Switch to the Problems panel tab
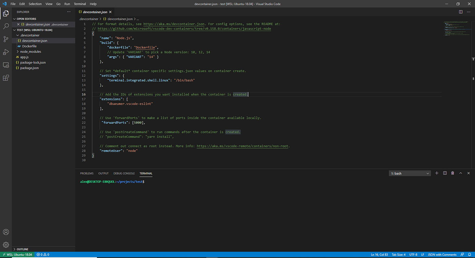475x258 pixels. [87, 173]
